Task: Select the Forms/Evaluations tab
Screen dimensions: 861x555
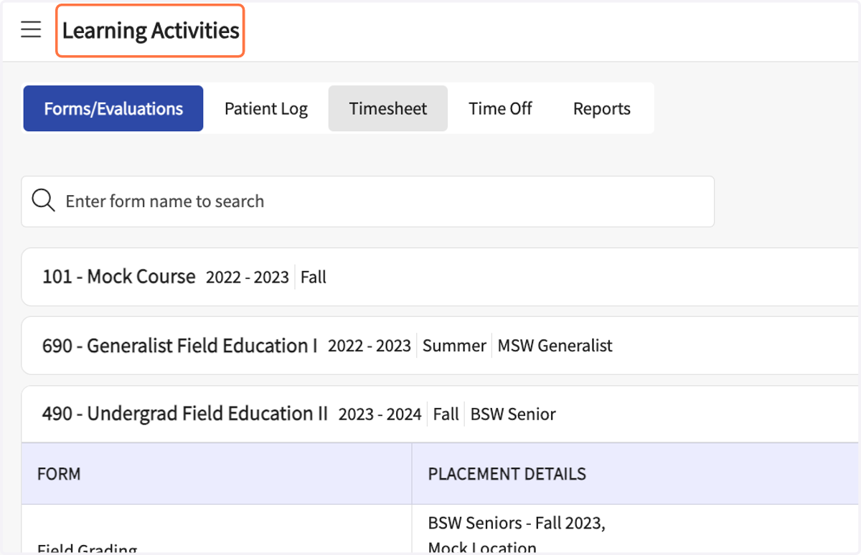Action: click(x=113, y=109)
